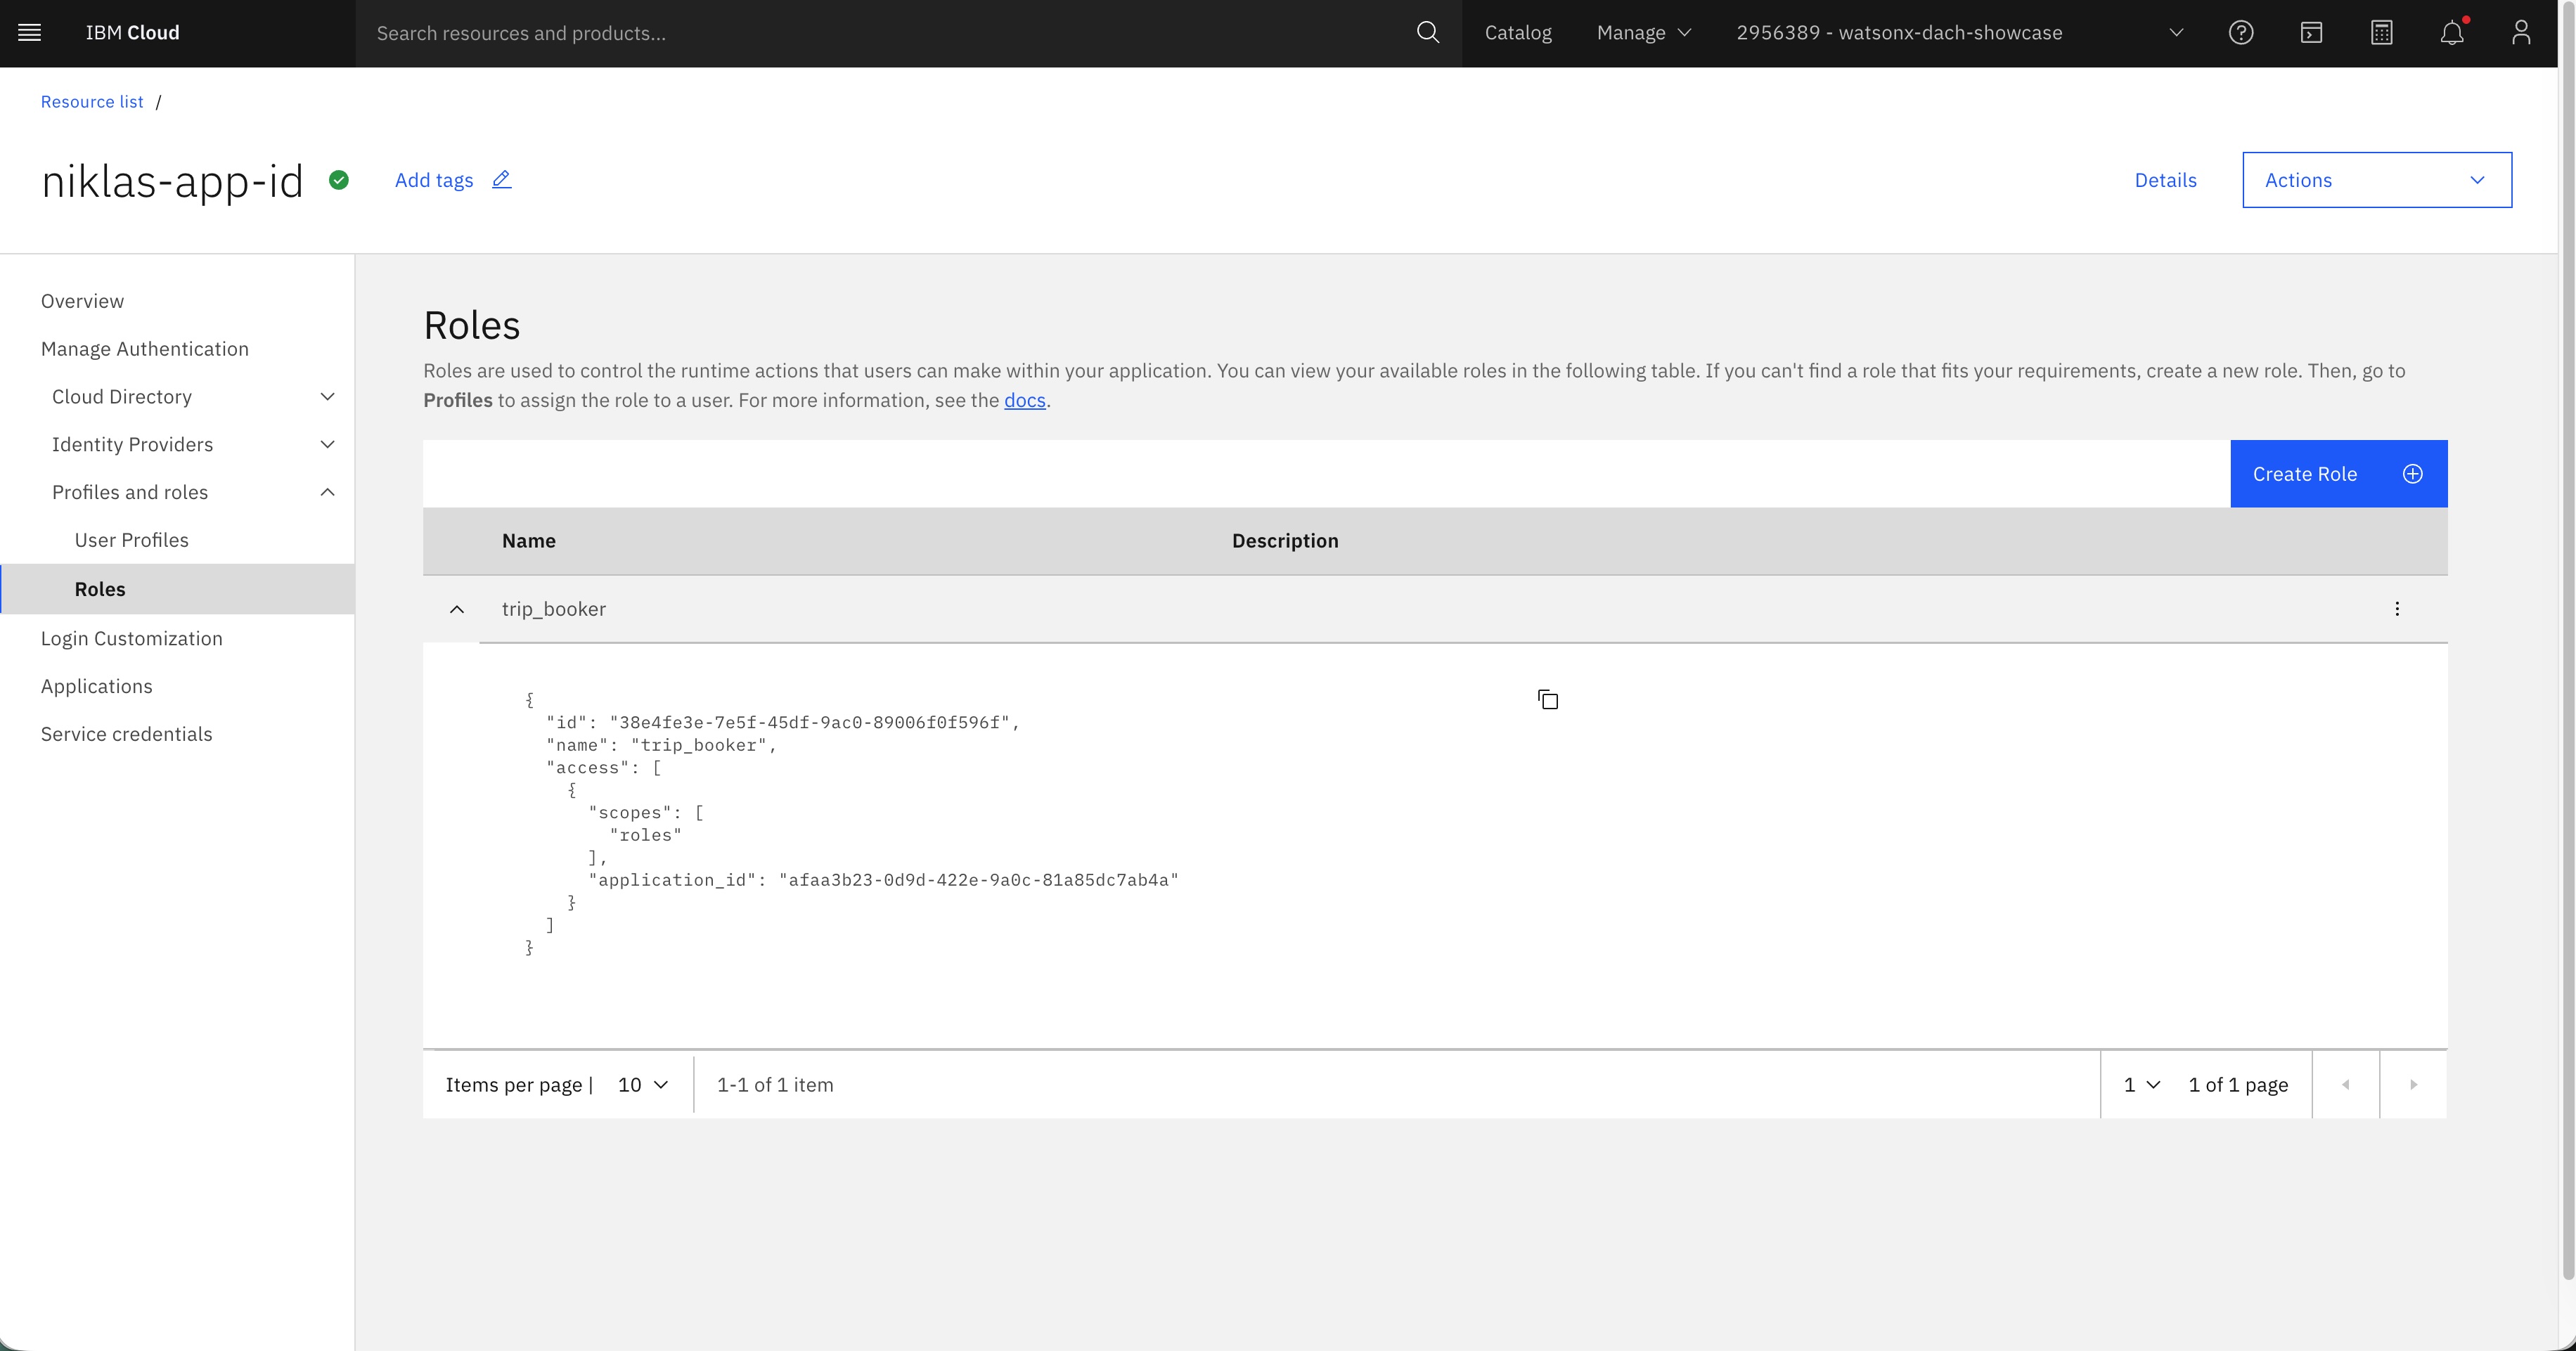Click the Create Role button

2338,474
